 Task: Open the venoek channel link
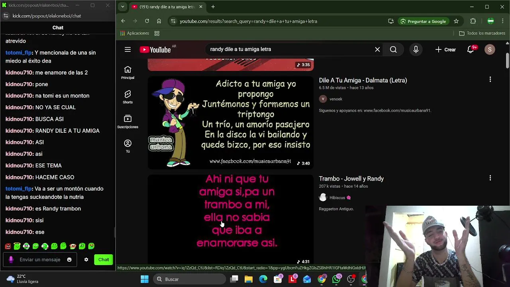click(336, 99)
